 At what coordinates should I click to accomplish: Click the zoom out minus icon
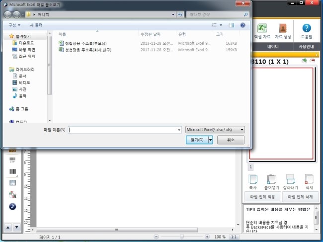tap(157, 237)
